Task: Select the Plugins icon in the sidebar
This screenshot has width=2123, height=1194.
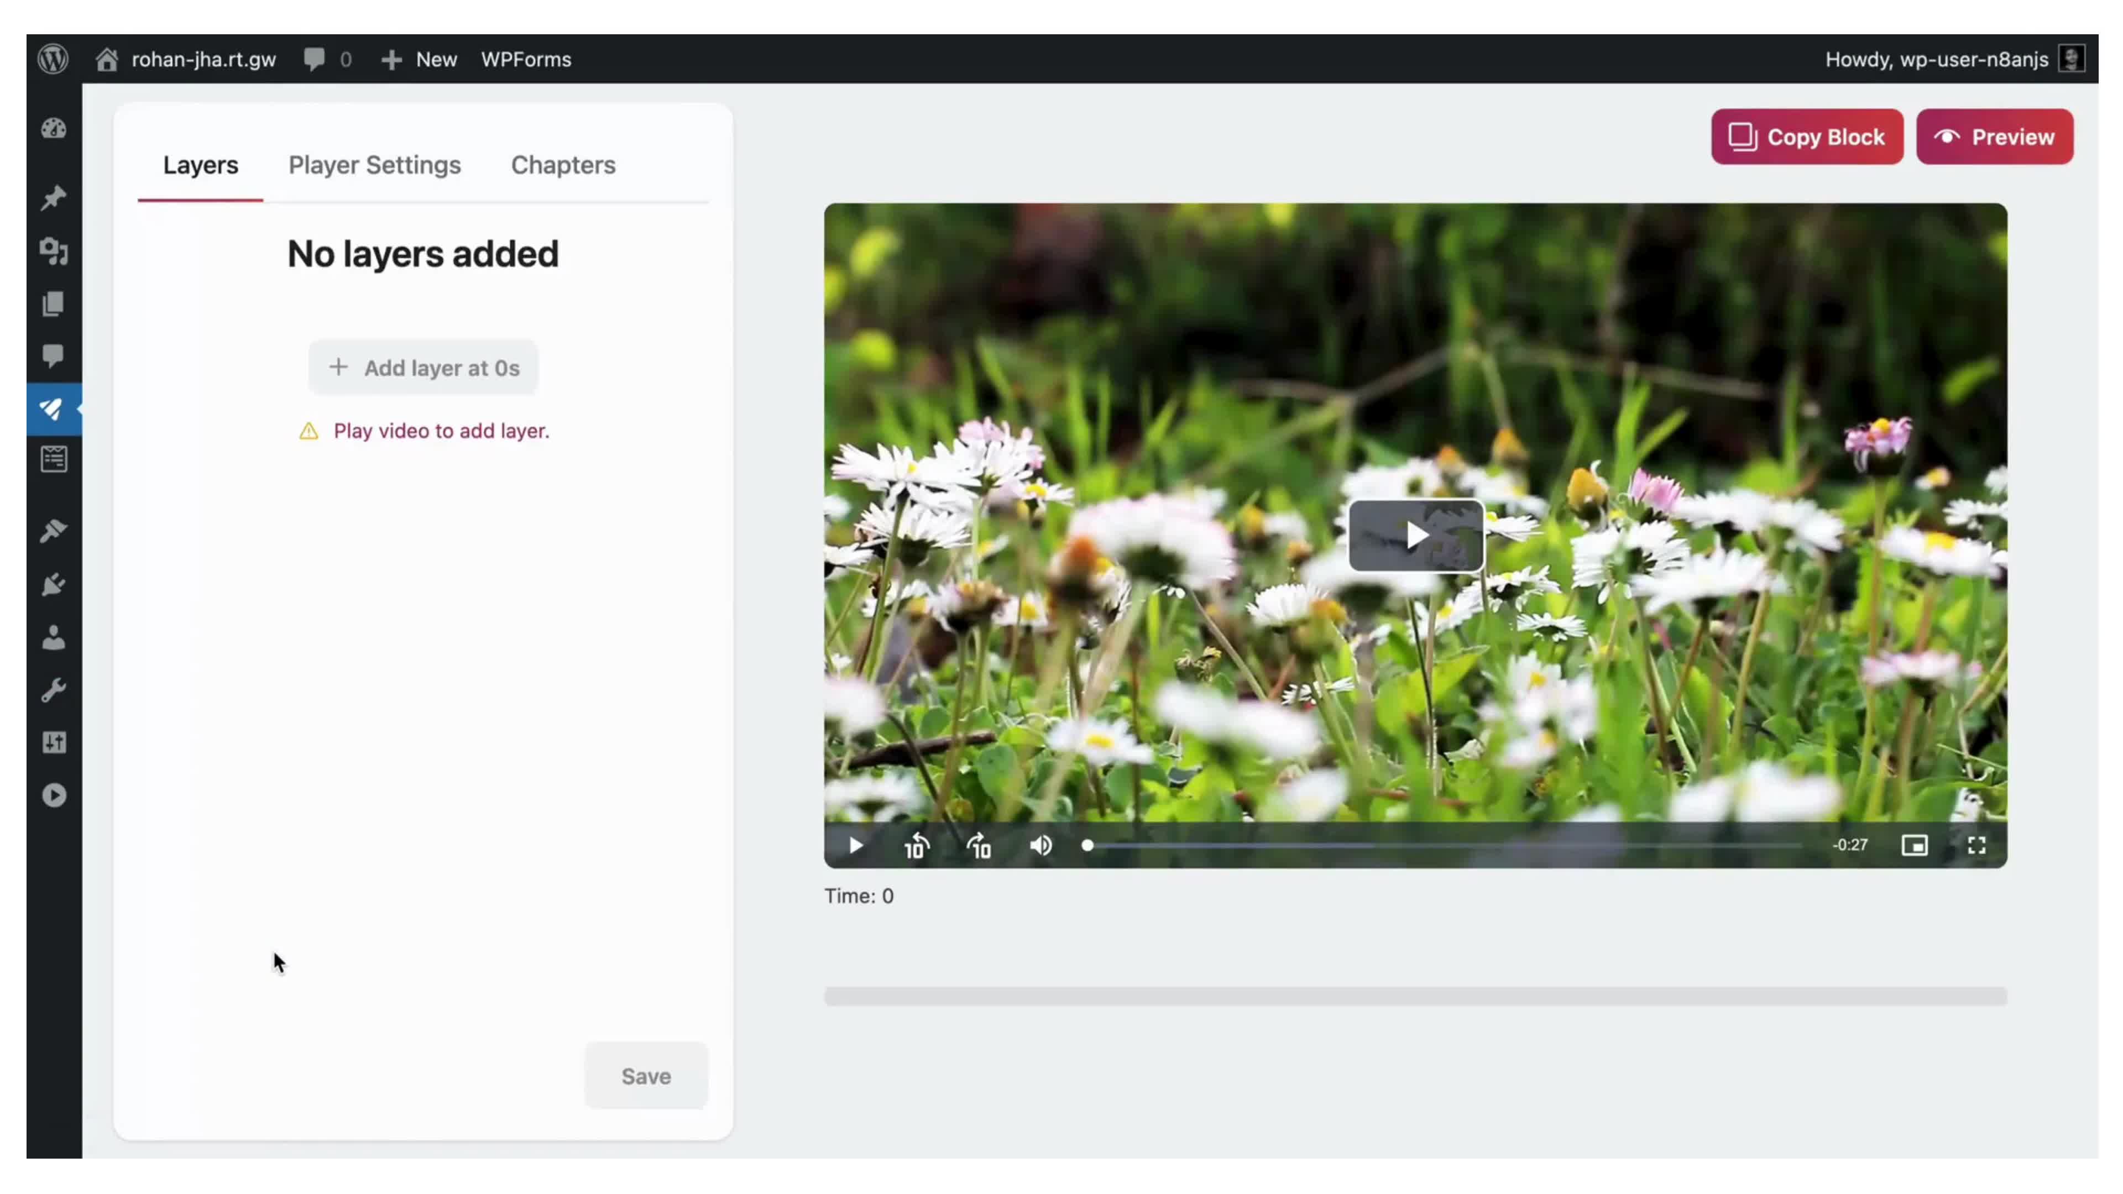Action: tap(53, 584)
